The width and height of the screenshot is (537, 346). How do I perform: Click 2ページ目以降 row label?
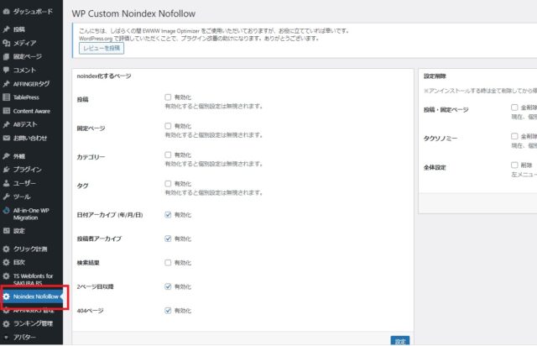point(95,286)
